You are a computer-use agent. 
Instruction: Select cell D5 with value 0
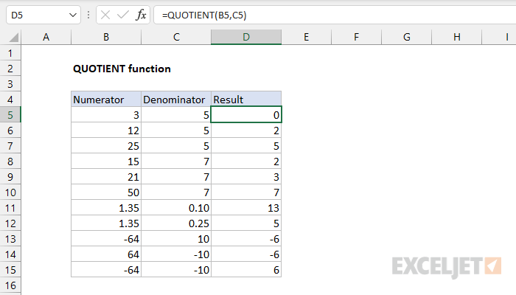[x=245, y=114]
